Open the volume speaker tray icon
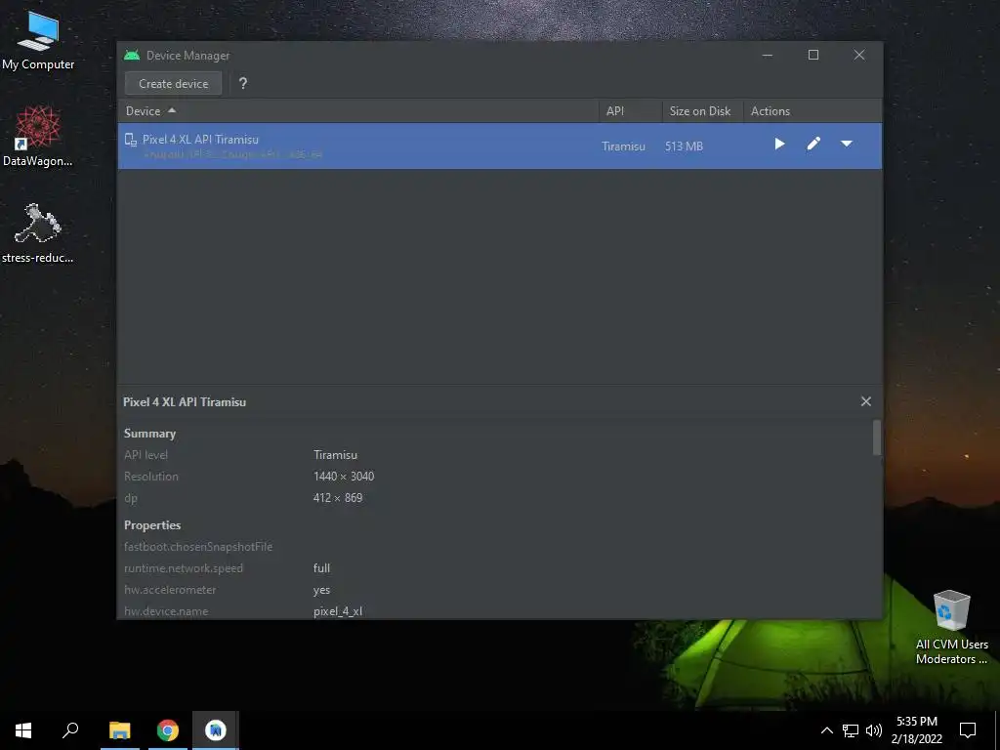The image size is (1000, 750). [x=874, y=730]
